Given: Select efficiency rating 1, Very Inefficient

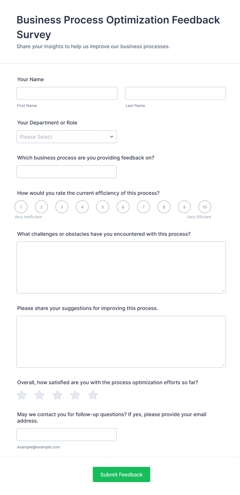Looking at the screenshot, I should pos(21,207).
